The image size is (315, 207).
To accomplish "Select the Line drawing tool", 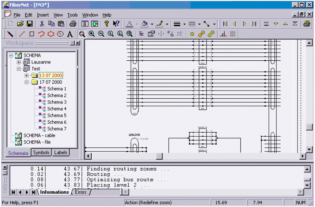I will (x=22, y=34).
